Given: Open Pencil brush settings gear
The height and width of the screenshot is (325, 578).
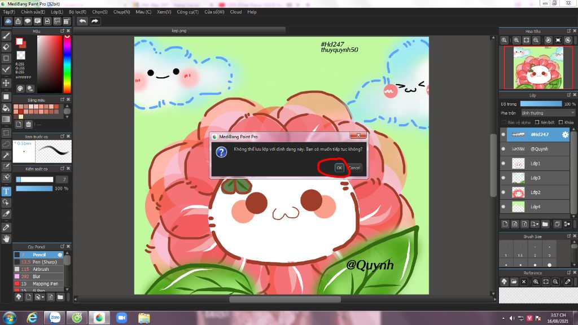Looking at the screenshot, I should point(60,254).
